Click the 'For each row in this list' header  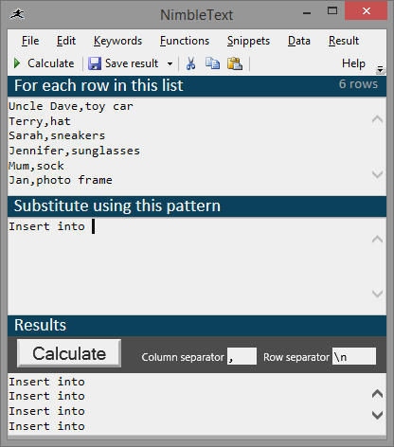(98, 85)
